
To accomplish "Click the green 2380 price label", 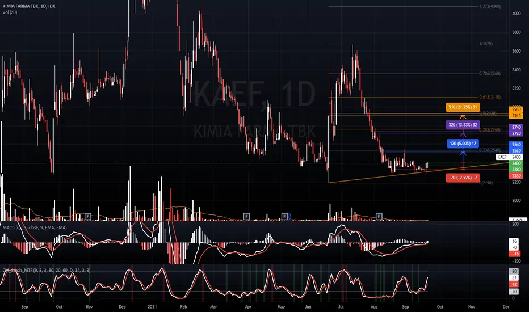I will [x=516, y=170].
